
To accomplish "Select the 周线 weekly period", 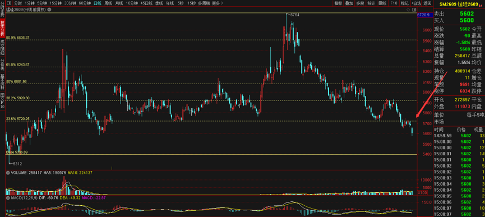I will [108, 3].
